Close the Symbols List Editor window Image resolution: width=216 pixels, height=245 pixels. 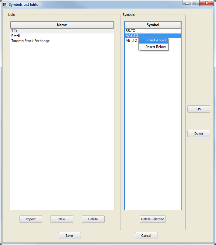(x=207, y=3)
